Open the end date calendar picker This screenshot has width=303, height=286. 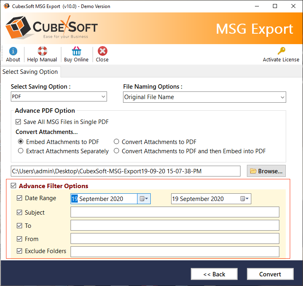pos(244,199)
